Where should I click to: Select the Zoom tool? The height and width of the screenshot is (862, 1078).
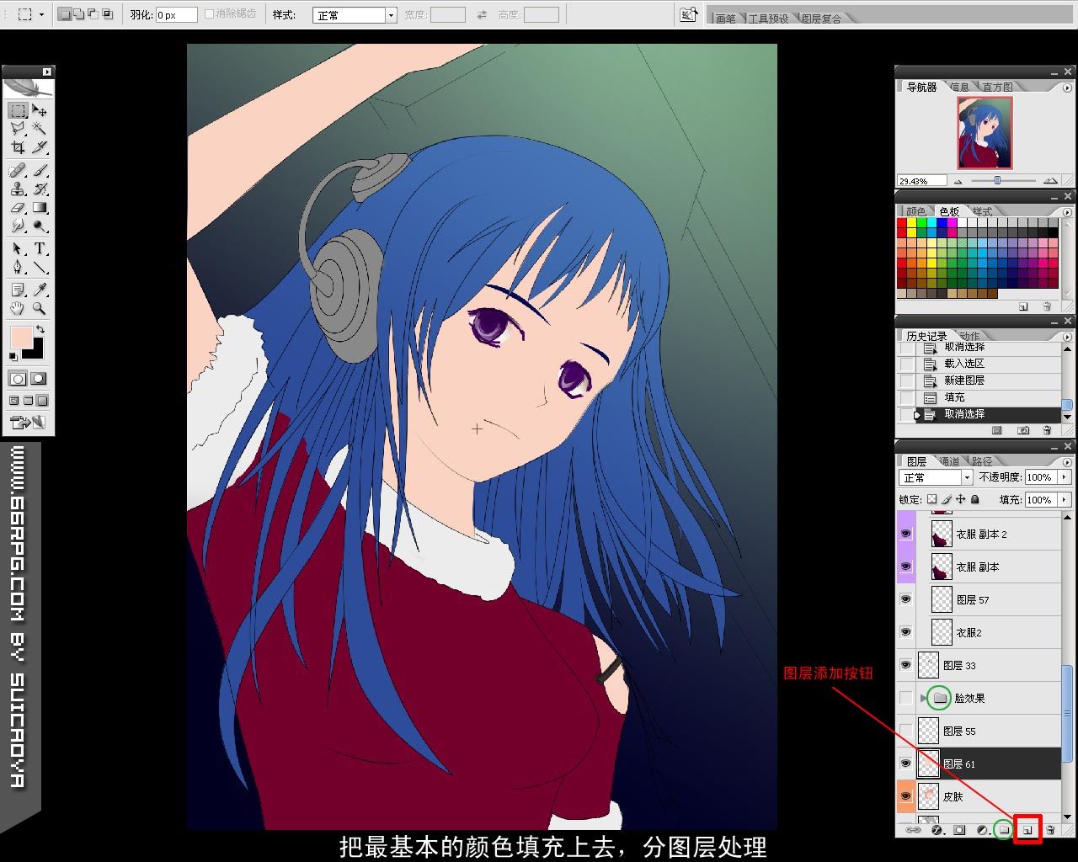40,309
